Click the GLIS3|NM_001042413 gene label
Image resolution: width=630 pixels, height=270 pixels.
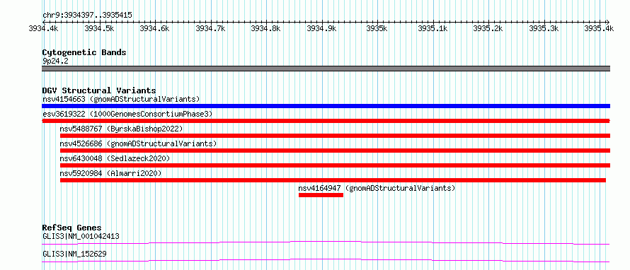[x=81, y=236]
